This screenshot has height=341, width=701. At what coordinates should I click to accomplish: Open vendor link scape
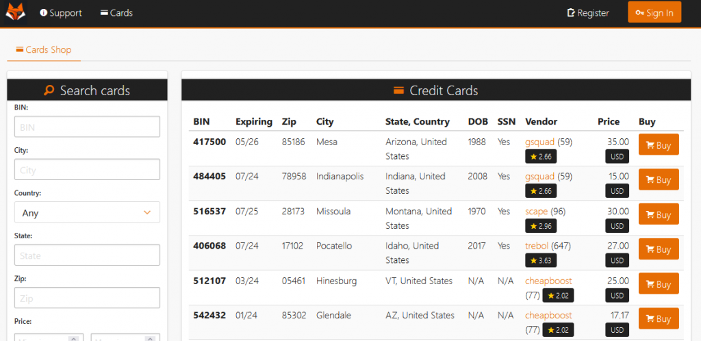point(537,211)
